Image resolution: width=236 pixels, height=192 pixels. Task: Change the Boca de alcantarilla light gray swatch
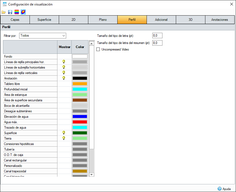point(80,105)
